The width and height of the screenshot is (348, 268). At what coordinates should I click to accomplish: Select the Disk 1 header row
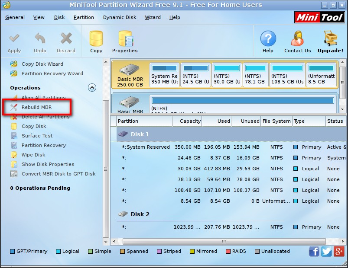140,134
